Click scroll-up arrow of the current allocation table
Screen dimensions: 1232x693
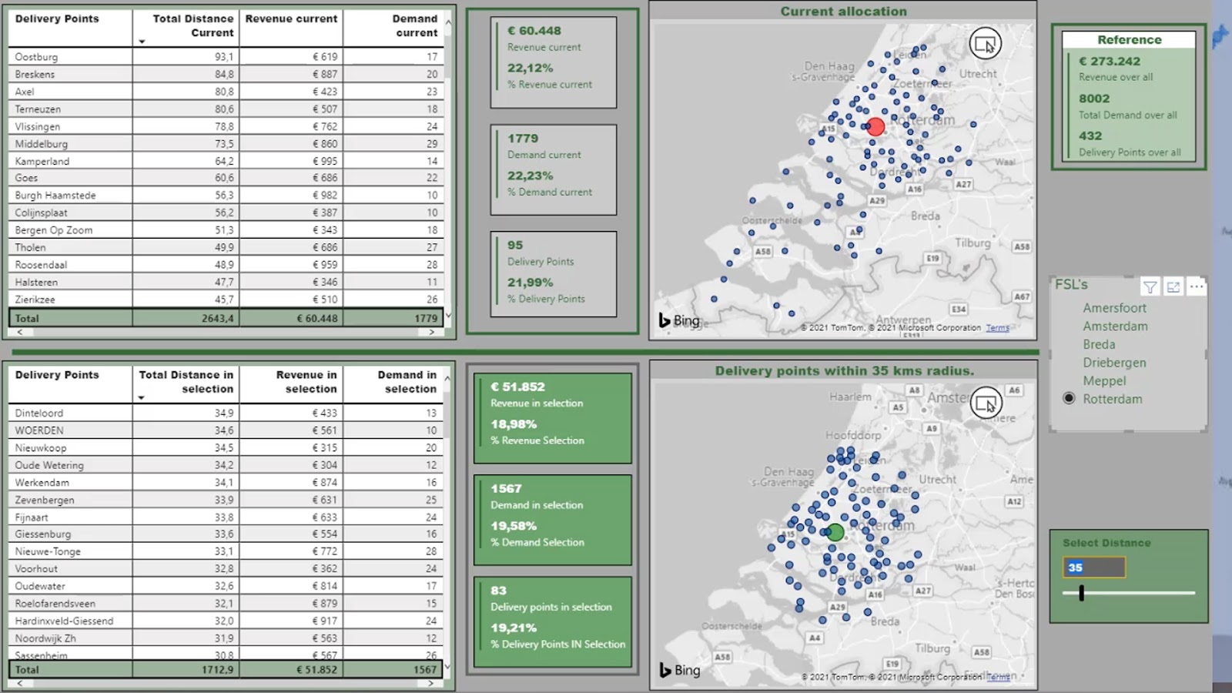pyautogui.click(x=448, y=22)
